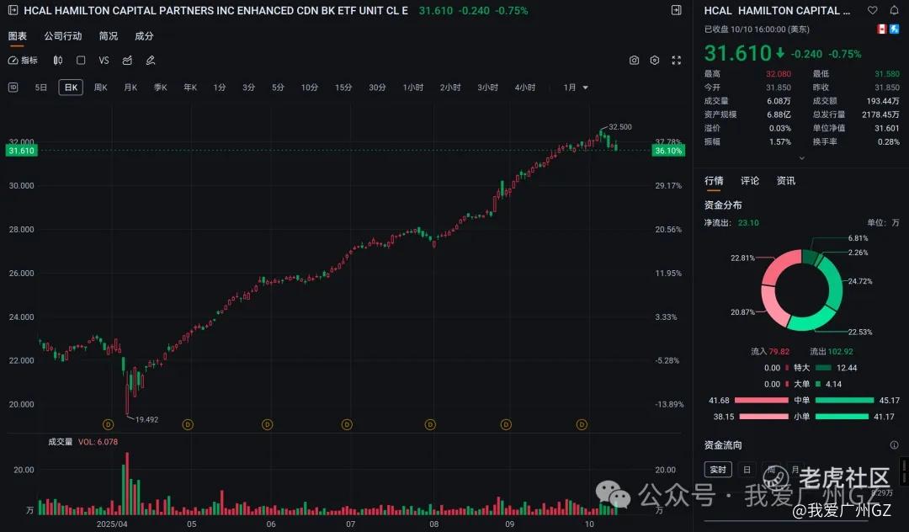Open the 图表 tab
The image size is (909, 532).
point(18,36)
